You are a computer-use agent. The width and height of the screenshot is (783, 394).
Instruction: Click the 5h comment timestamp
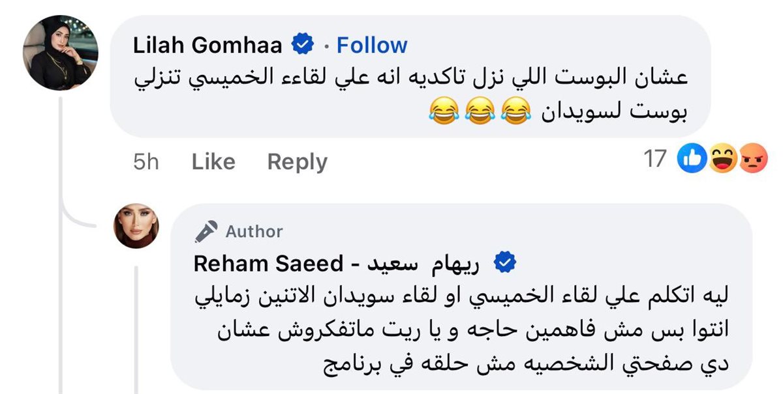(x=146, y=162)
